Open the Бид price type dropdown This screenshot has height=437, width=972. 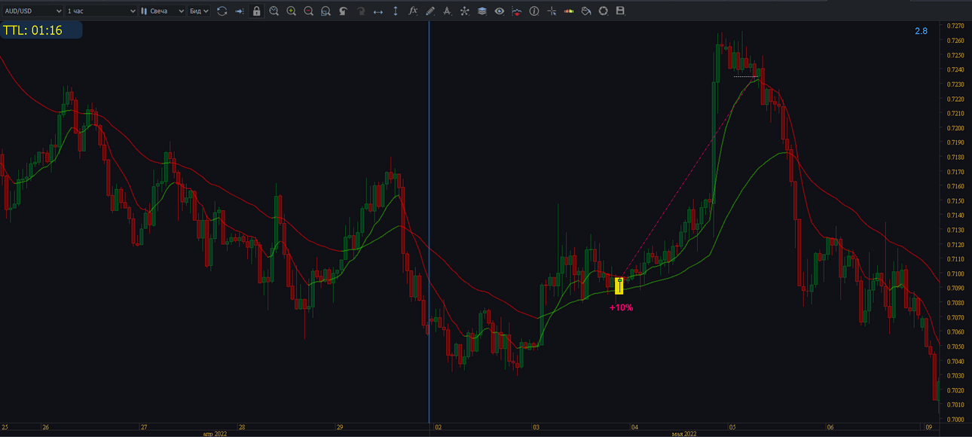pos(199,11)
